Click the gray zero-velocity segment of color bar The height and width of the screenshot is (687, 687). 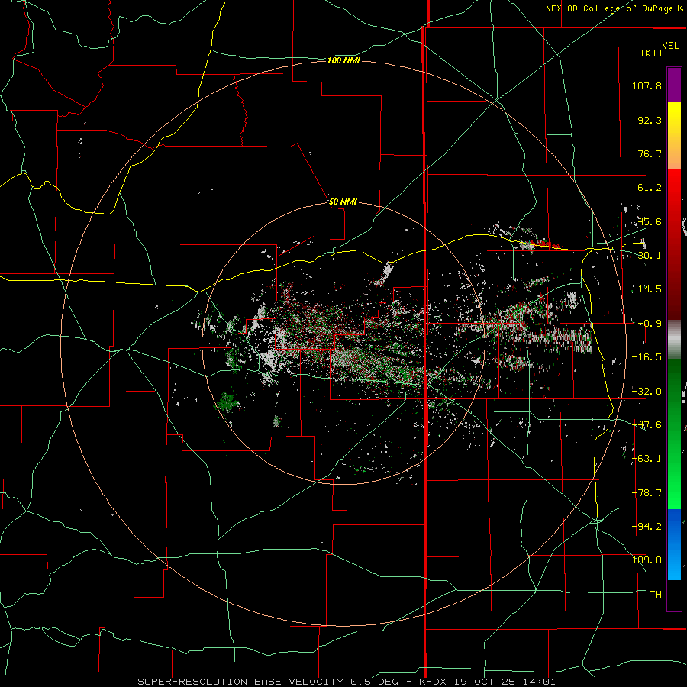pos(674,340)
